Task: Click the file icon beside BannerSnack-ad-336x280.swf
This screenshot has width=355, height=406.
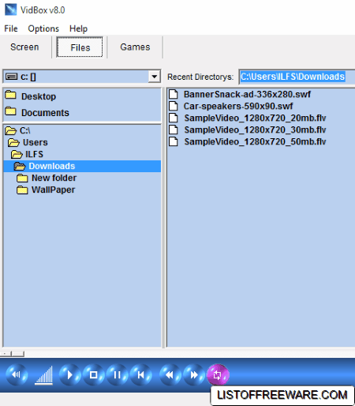Action: pos(173,94)
